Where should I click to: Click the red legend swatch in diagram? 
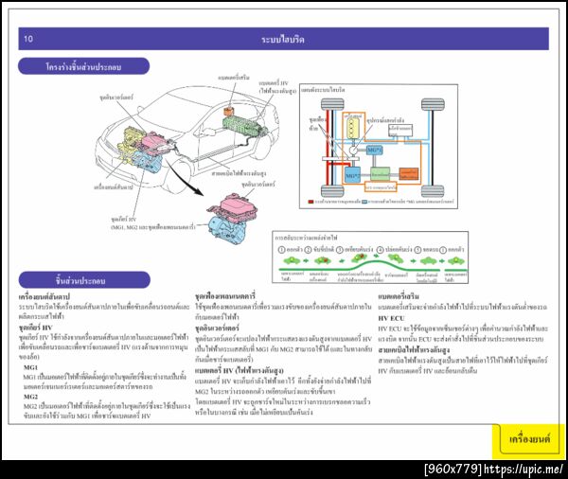pyautogui.click(x=311, y=202)
